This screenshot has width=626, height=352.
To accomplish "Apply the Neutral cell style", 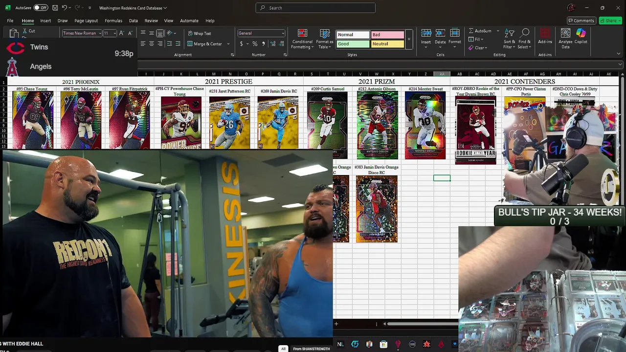I will [387, 44].
